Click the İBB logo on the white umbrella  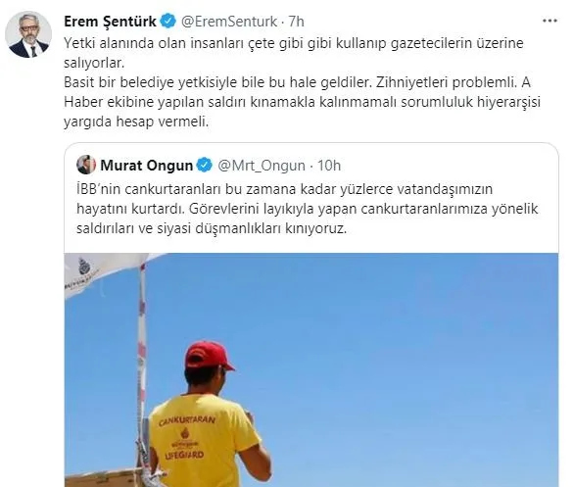(x=84, y=267)
